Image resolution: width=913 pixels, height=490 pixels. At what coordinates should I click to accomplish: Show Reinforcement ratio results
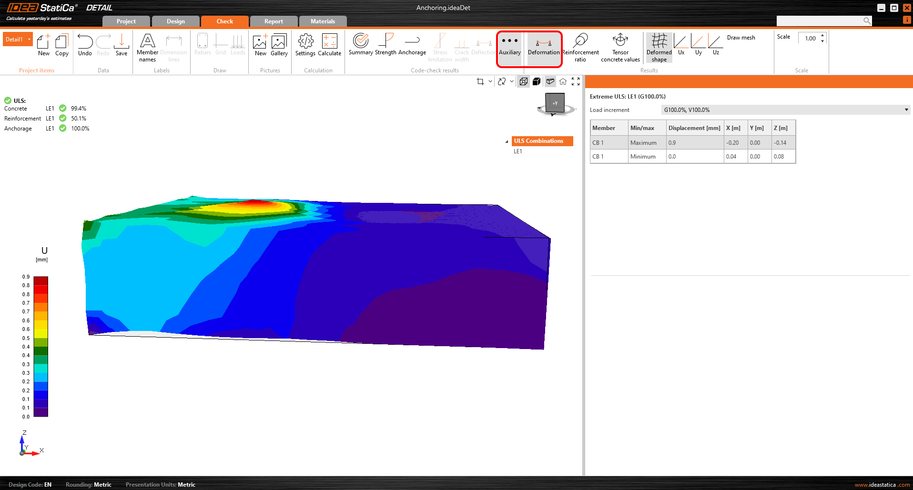(580, 47)
